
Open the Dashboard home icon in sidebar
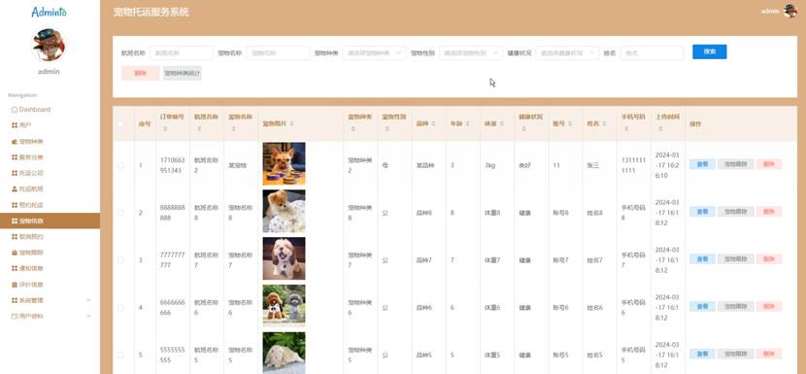15,110
